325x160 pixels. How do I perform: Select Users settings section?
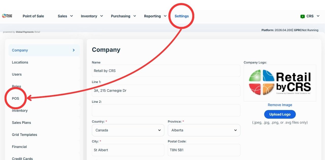pyautogui.click(x=17, y=74)
